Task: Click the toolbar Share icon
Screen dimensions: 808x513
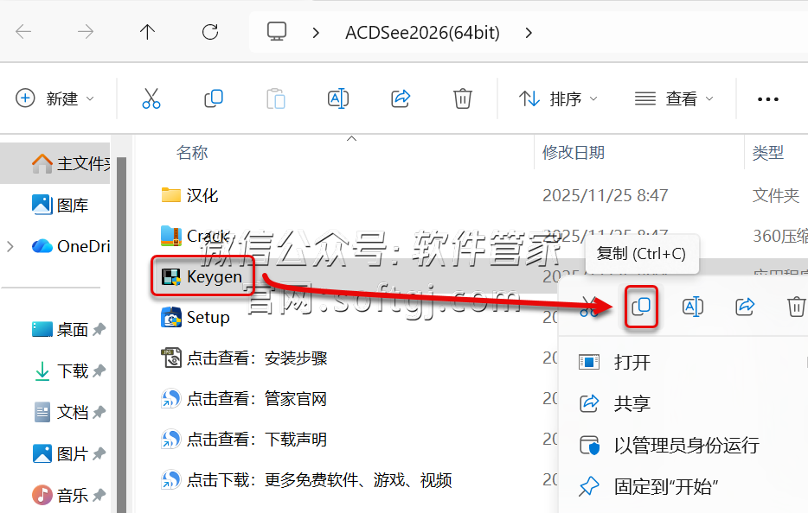Action: tap(401, 98)
